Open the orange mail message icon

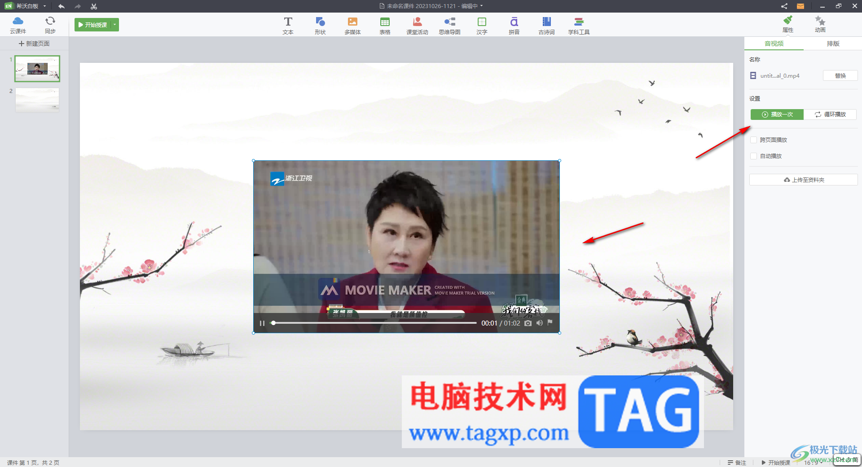800,6
